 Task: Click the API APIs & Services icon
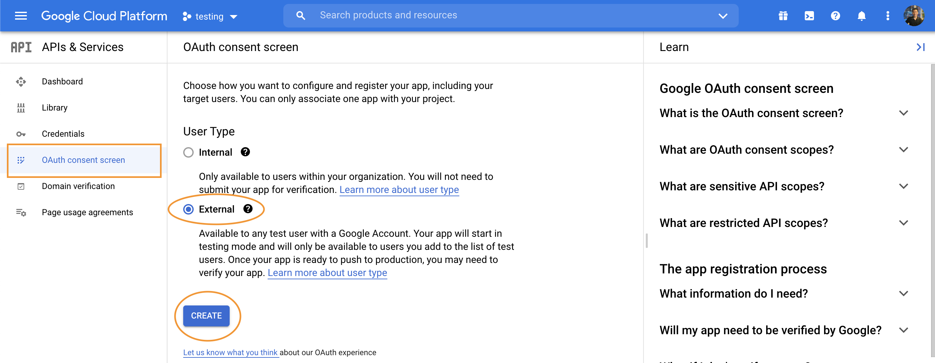click(x=21, y=47)
